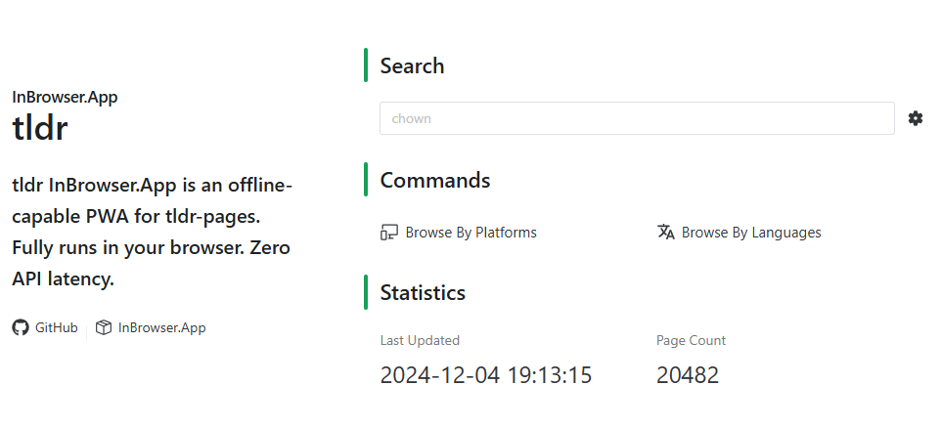Click the InBrowser.App title above tldr
Image resolution: width=941 pixels, height=428 pixels.
pyautogui.click(x=65, y=97)
